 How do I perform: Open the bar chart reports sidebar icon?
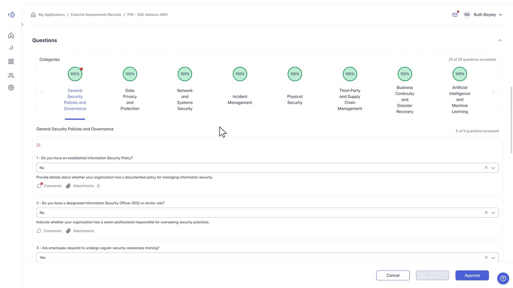click(11, 48)
